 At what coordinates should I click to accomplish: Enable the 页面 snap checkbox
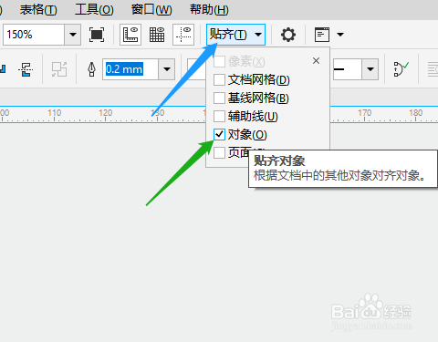click(x=219, y=153)
